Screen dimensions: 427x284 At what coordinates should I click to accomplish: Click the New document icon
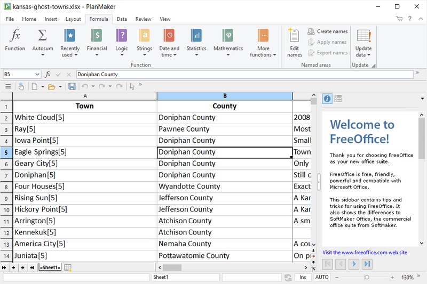tap(35, 86)
